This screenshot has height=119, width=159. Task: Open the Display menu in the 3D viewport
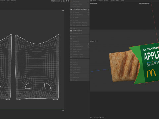(106, 1)
